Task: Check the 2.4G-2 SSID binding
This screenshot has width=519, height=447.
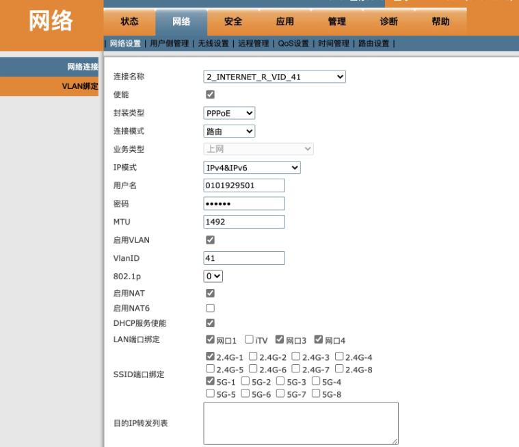Action: point(253,356)
